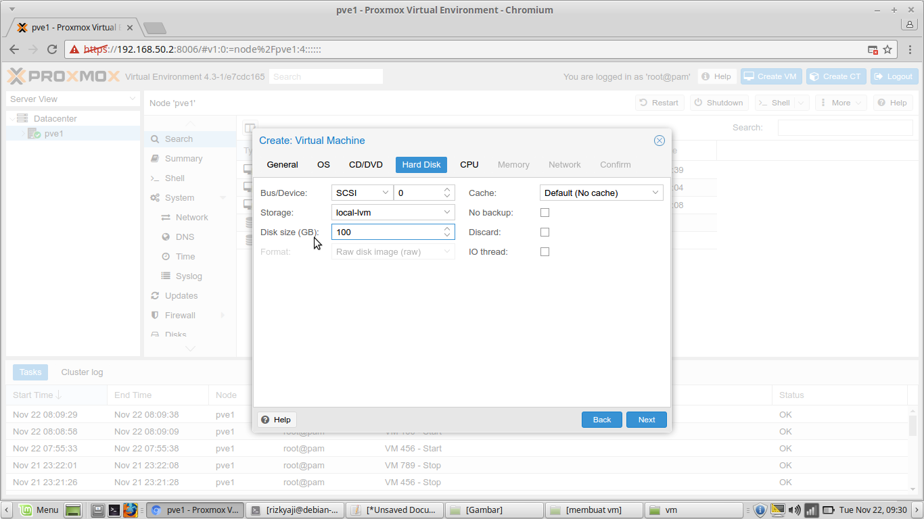Open Updates in the node side menu
This screenshot has height=519, width=924.
pos(181,296)
